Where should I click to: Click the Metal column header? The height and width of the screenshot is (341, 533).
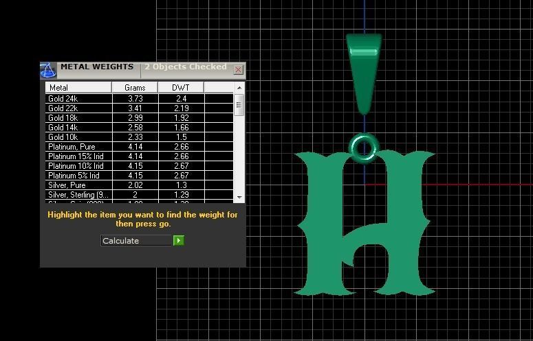tap(78, 87)
